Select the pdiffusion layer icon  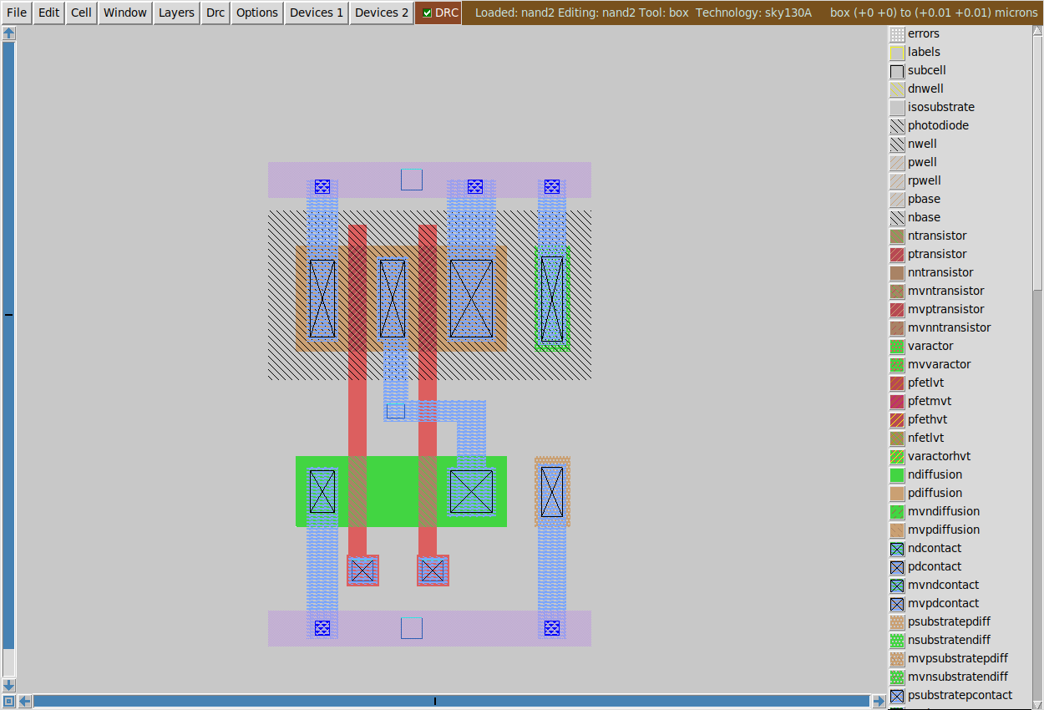pyautogui.click(x=897, y=494)
